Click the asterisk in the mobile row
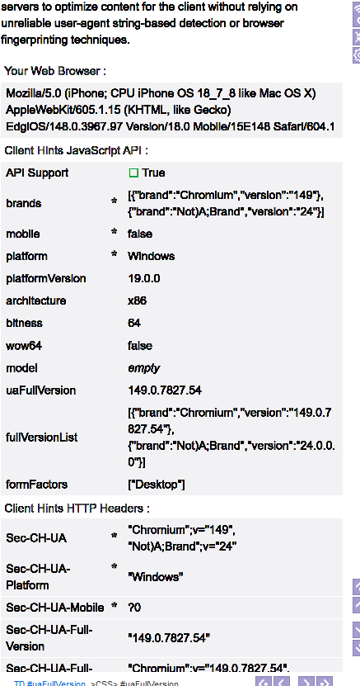The width and height of the screenshot is (360, 686). click(115, 232)
